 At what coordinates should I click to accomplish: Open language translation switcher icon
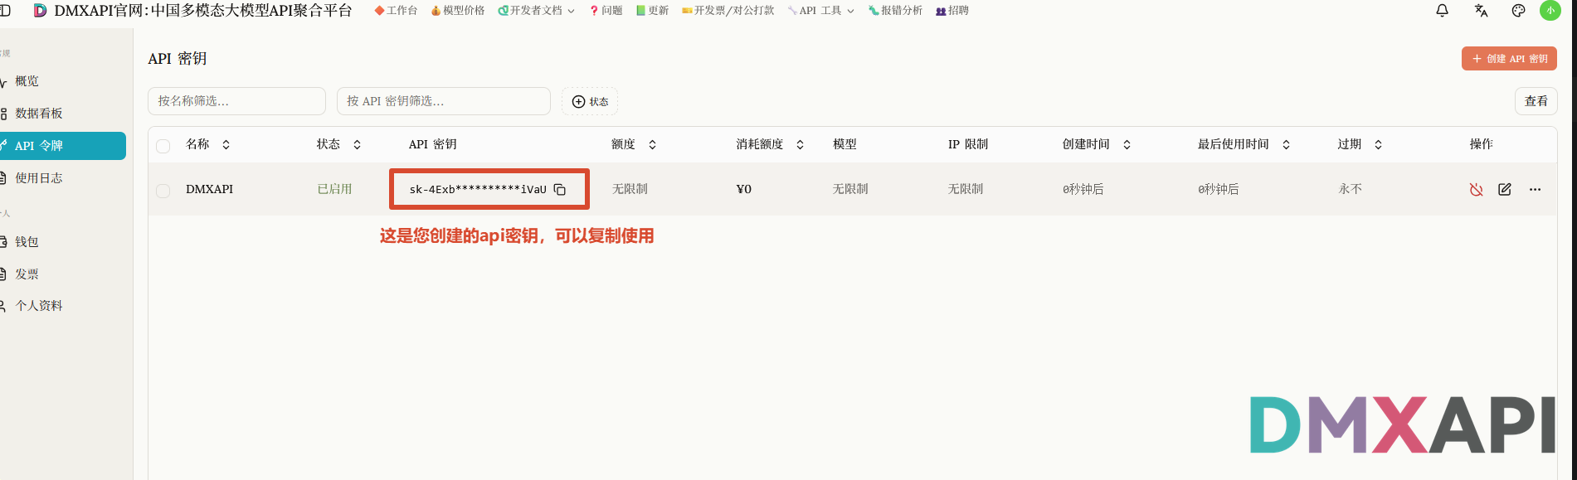coord(1481,11)
